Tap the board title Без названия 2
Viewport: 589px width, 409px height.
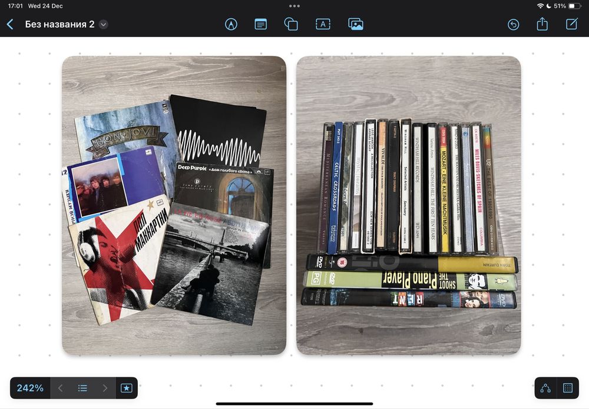click(x=59, y=24)
